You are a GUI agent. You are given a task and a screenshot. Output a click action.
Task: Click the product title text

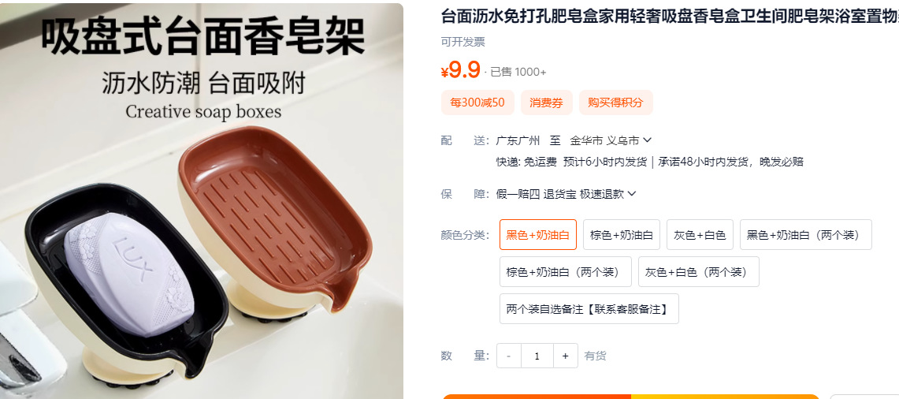tap(670, 16)
